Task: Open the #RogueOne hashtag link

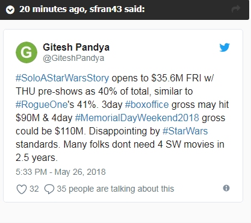Action: tap(42, 104)
